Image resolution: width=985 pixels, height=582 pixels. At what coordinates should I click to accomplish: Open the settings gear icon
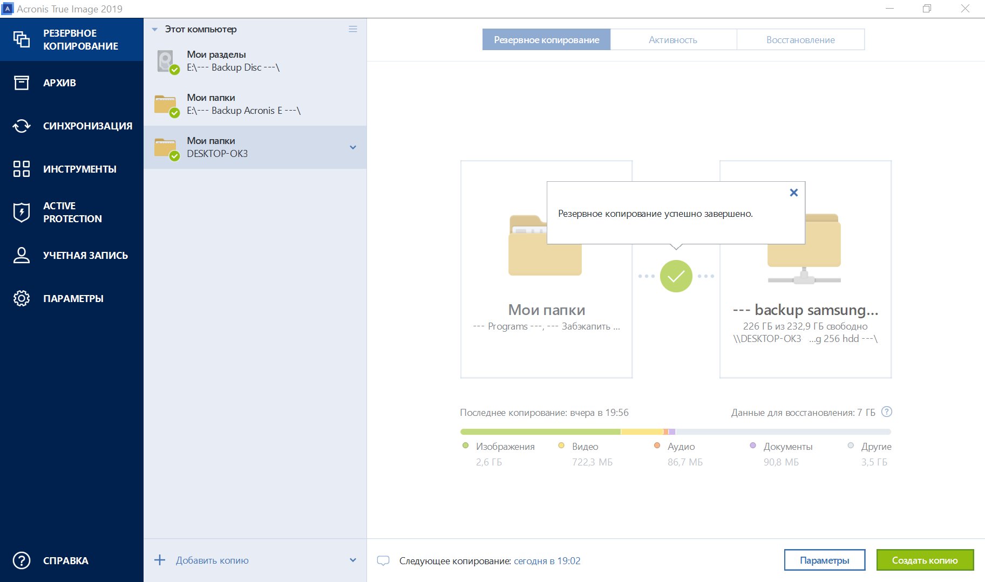click(22, 298)
